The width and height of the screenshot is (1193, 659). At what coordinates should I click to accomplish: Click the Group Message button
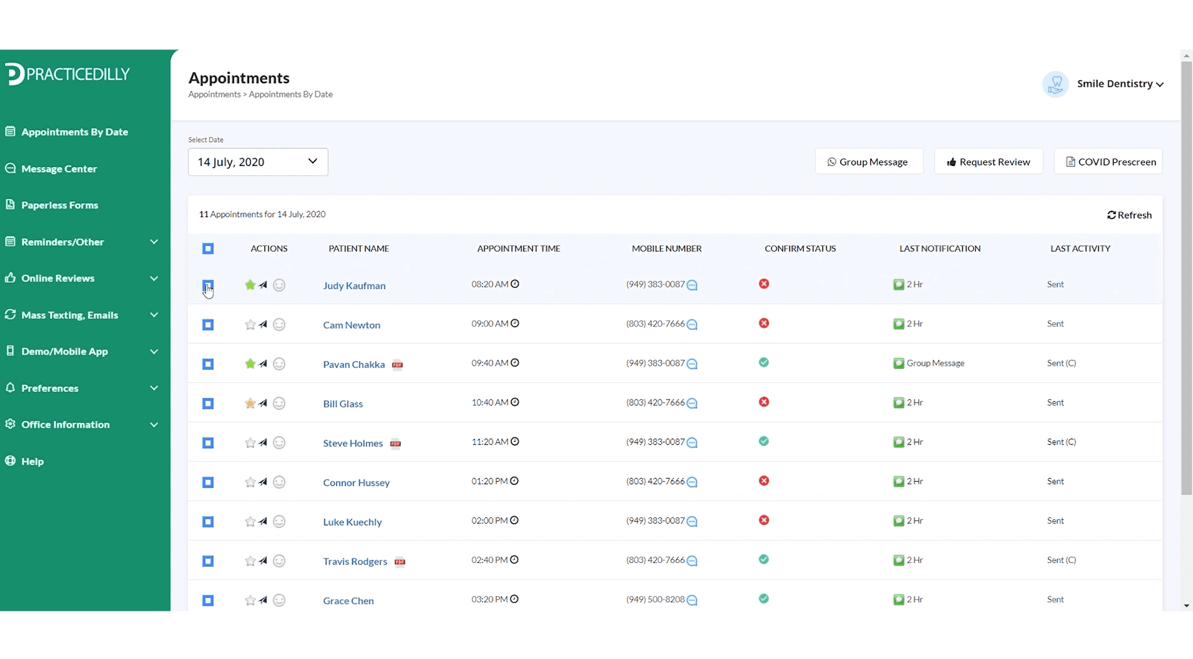[x=869, y=162]
